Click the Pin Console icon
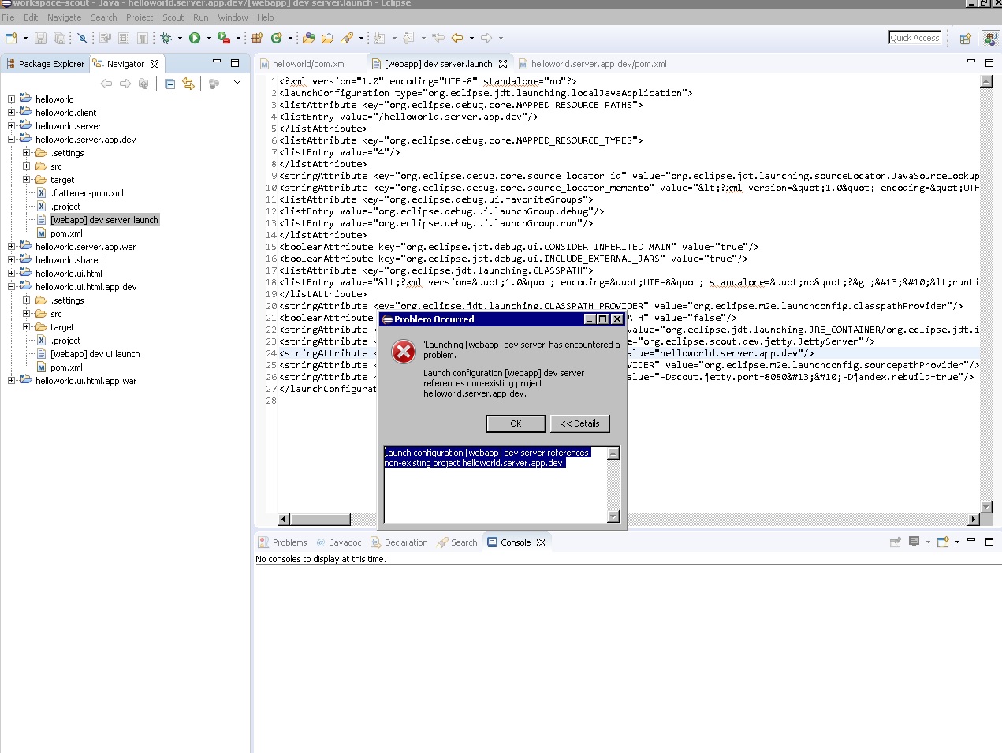This screenshot has width=1002, height=753. [x=896, y=542]
